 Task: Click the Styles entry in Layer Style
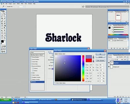38,53
